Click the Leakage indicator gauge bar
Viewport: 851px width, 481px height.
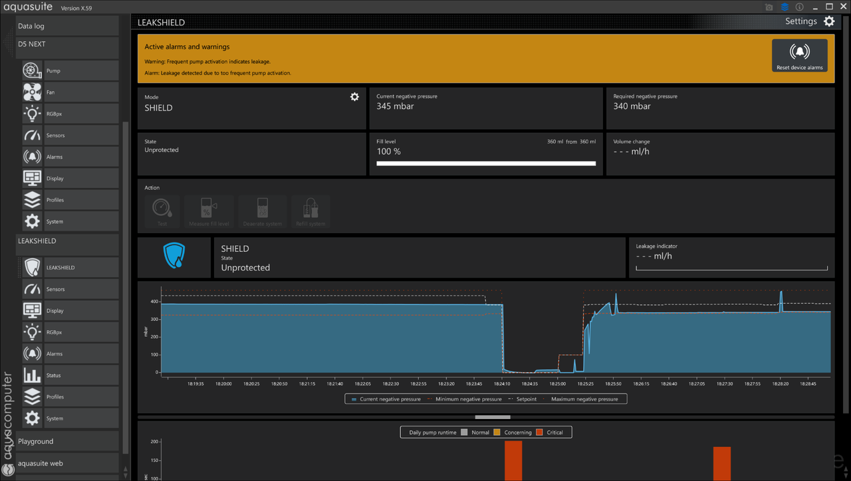[x=732, y=268]
